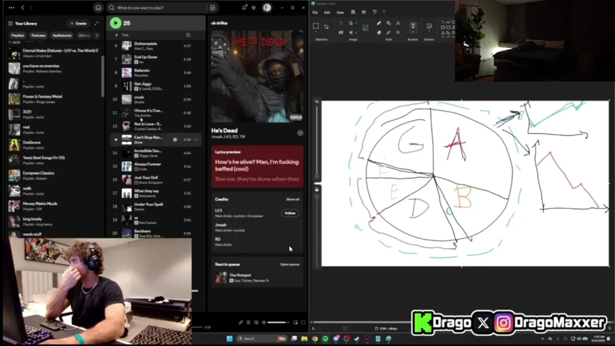Open The Hotspot in Next in queue

pos(258,277)
